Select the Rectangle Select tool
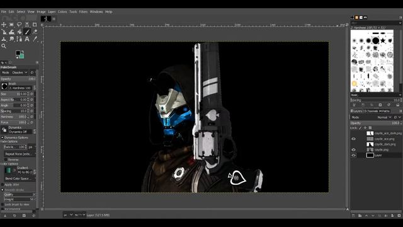 coord(11,25)
